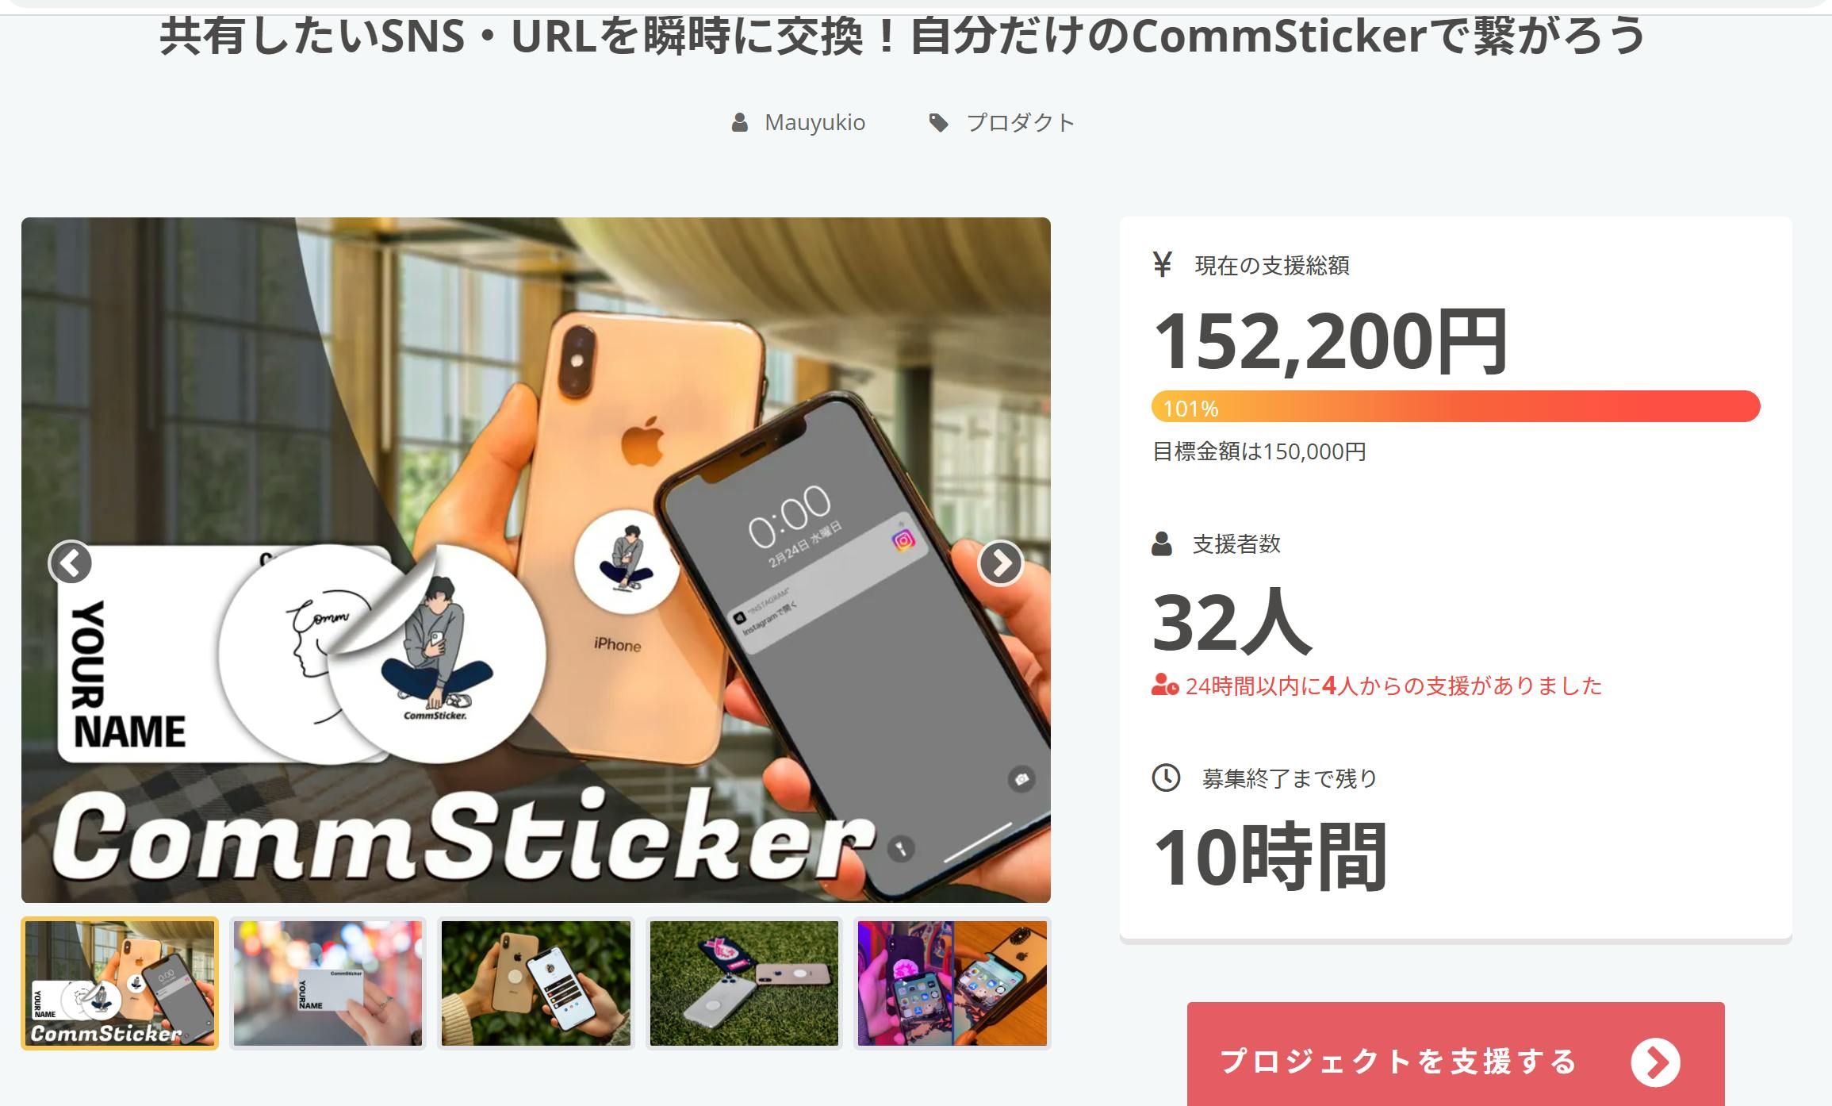Click the project title heading text
The image size is (1832, 1106).
tap(903, 36)
